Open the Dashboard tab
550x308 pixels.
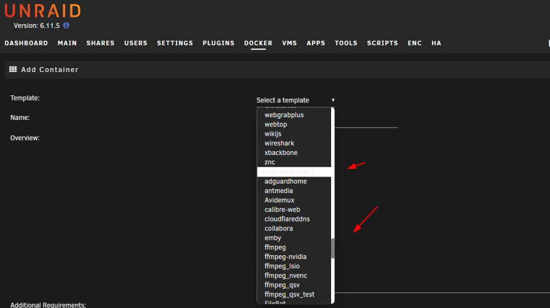(26, 43)
